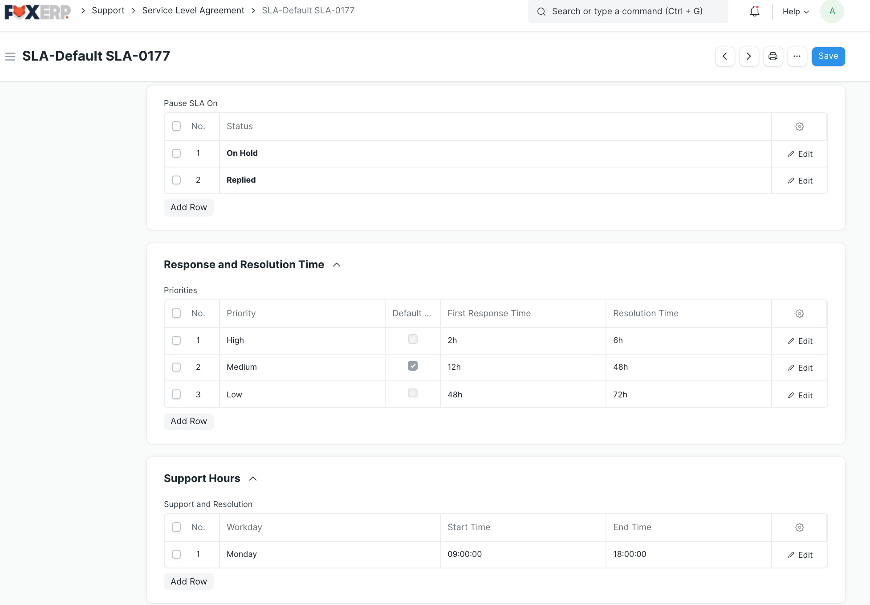
Task: Open the three-dots more options menu
Action: click(x=797, y=56)
